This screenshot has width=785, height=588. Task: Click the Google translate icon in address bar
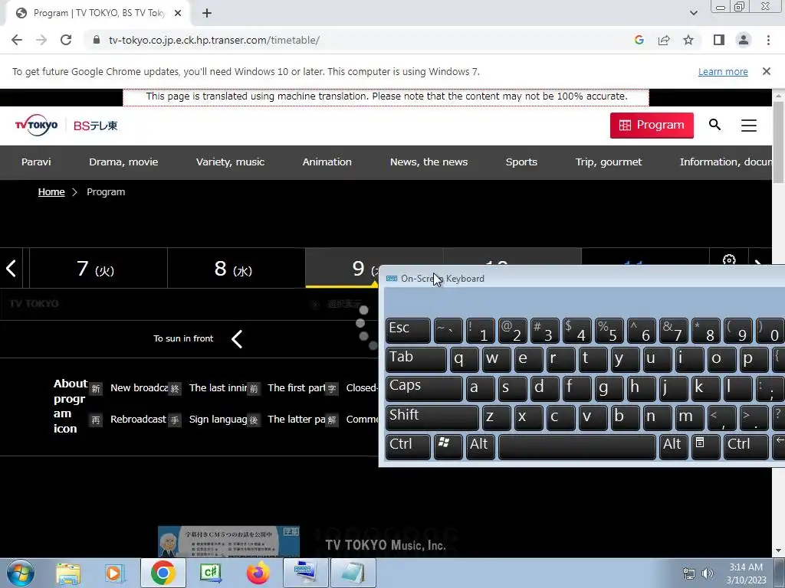(x=639, y=40)
